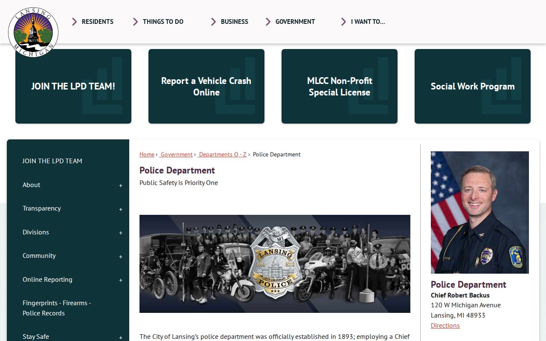Expand the Divisions section plus icon
The height and width of the screenshot is (341, 546).
pos(121,233)
